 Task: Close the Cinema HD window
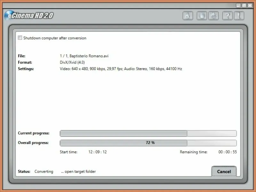point(250,5)
